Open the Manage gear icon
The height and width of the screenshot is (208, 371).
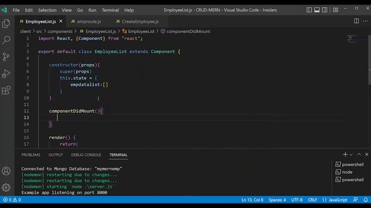pos(6,187)
